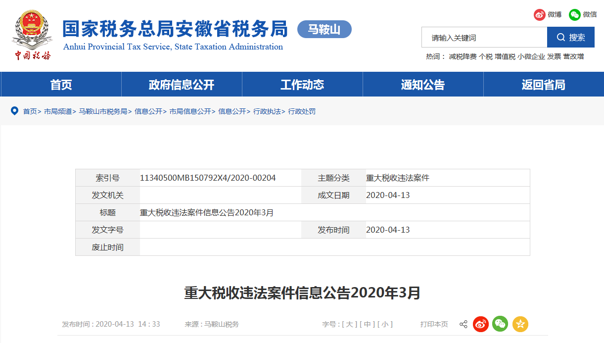Type in the 请输入关键词 search field
604x343 pixels.
[x=484, y=38]
